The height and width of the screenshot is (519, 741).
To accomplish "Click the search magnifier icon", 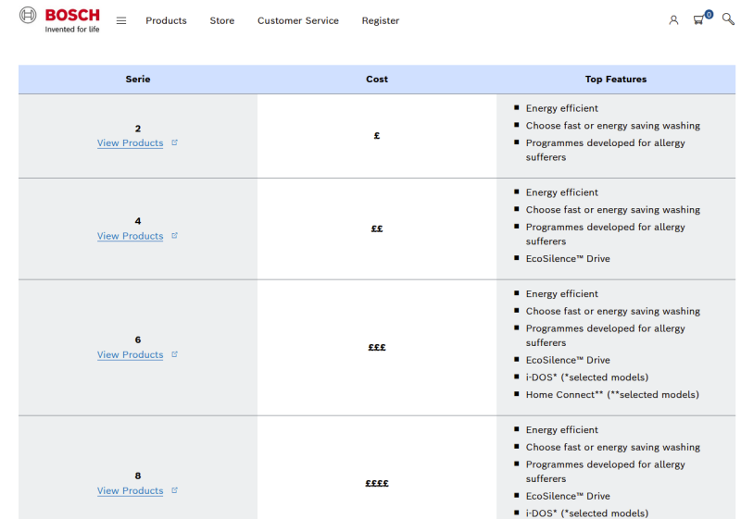I will point(728,19).
